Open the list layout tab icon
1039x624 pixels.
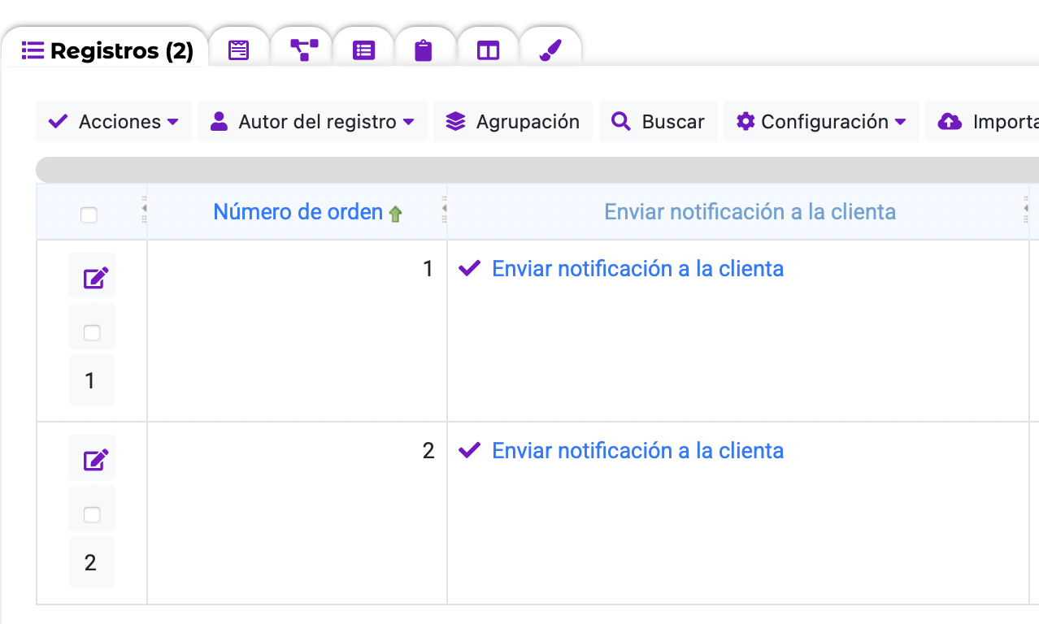(x=363, y=51)
